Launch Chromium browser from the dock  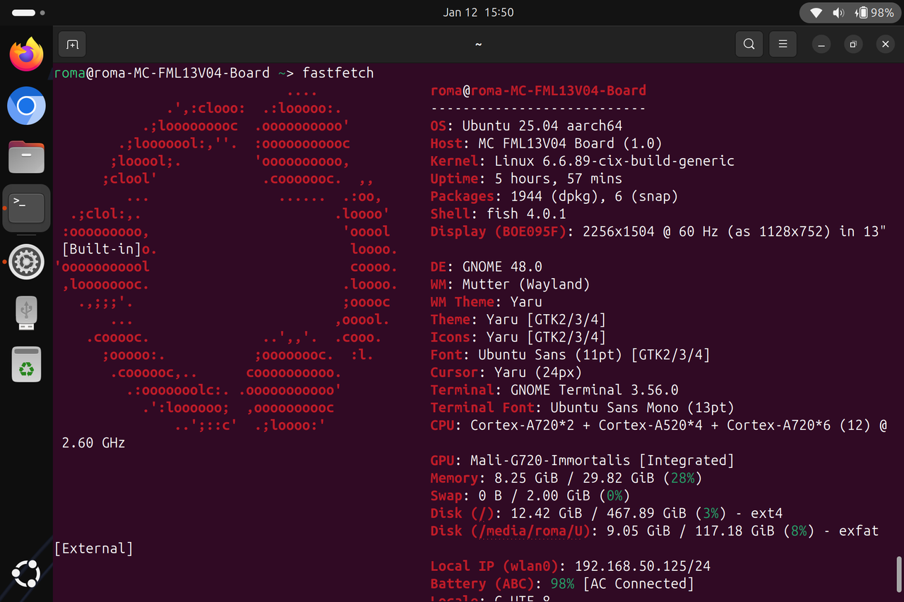coord(26,106)
